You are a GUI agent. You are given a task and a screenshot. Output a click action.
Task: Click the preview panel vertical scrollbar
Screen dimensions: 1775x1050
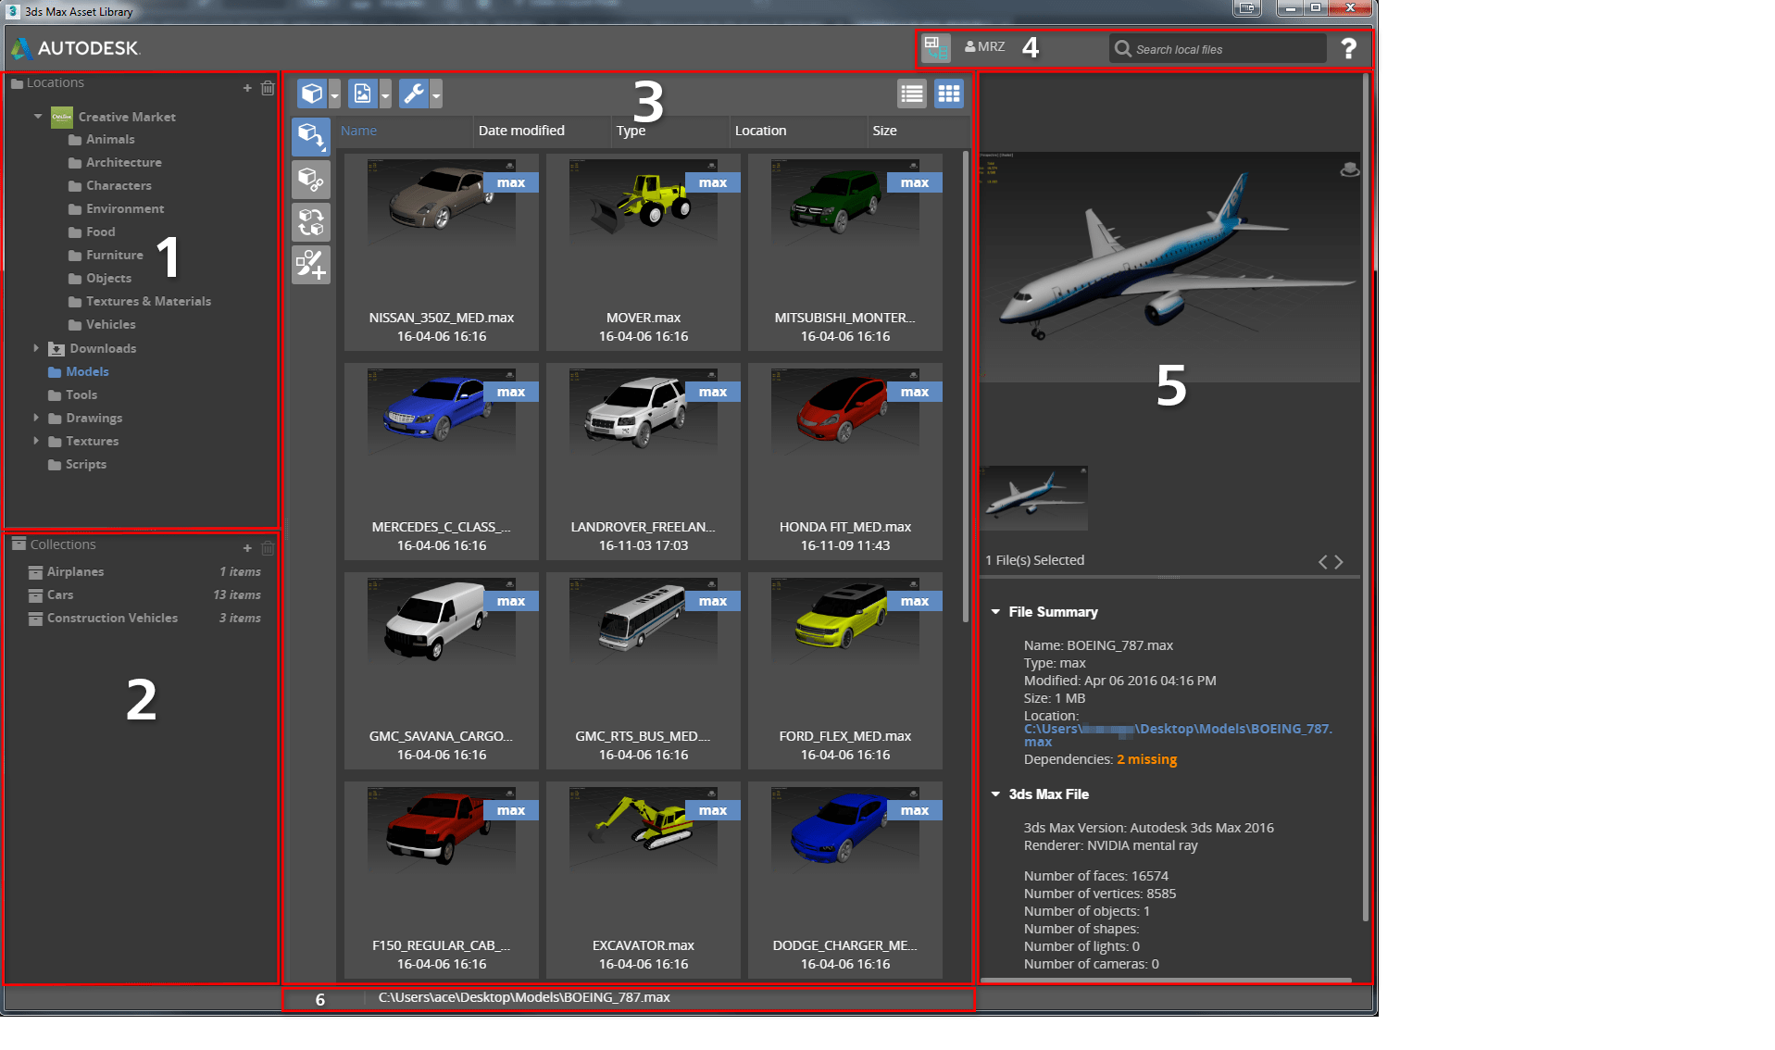click(x=1365, y=497)
